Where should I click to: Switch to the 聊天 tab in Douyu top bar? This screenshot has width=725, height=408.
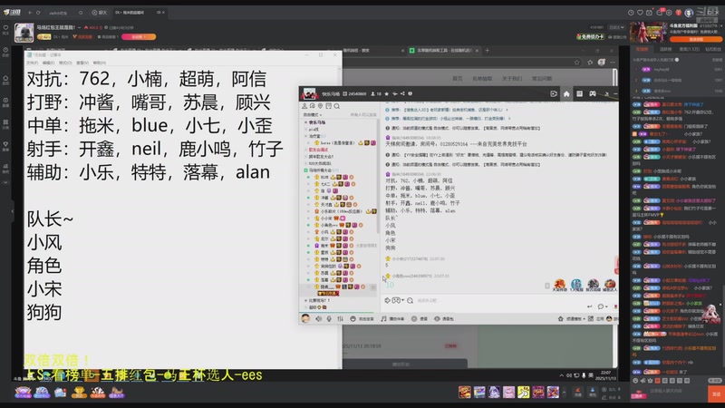click(100, 13)
